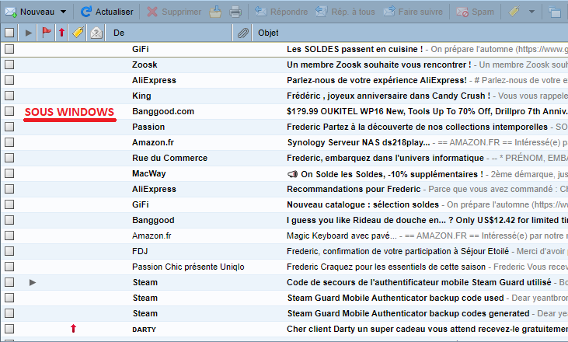Click the Spam button
The width and height of the screenshot is (568, 342).
point(475,12)
